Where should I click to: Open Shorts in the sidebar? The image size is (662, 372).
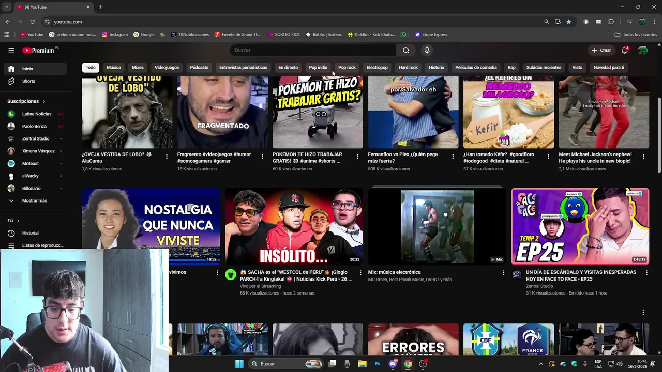36,81
